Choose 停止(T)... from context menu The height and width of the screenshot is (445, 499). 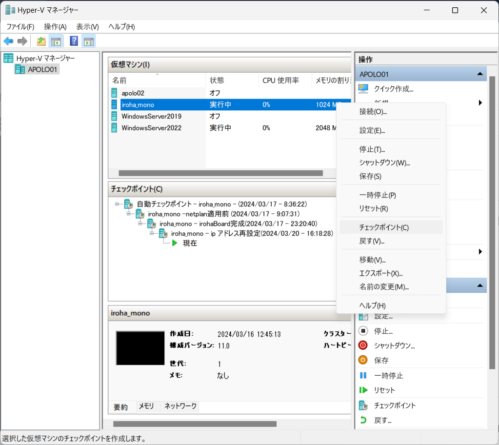pyautogui.click(x=391, y=149)
